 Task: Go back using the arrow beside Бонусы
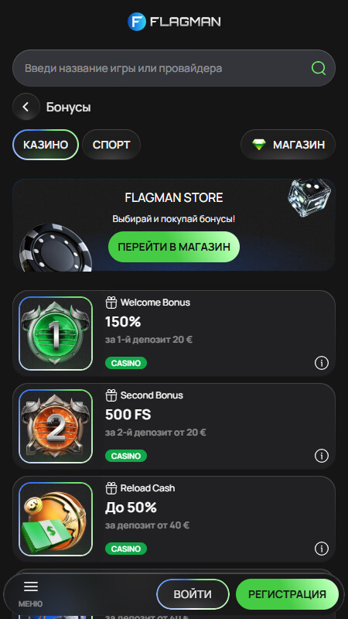click(26, 107)
